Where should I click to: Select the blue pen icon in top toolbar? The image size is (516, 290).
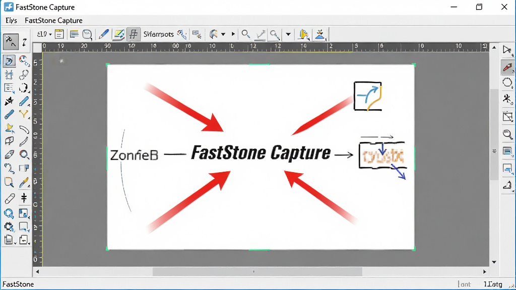click(x=104, y=34)
